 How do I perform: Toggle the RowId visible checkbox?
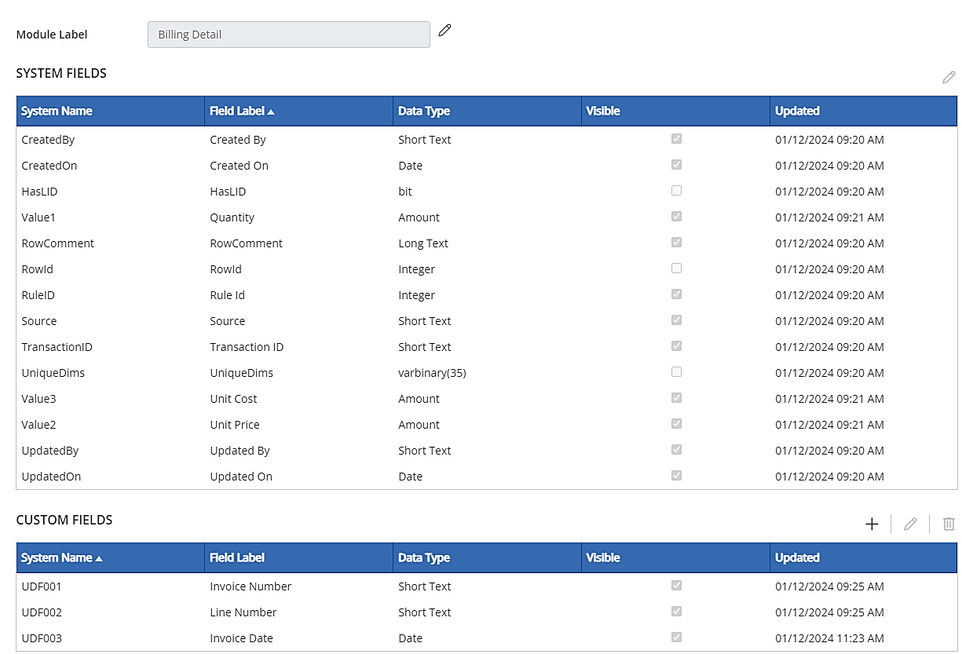click(x=676, y=269)
